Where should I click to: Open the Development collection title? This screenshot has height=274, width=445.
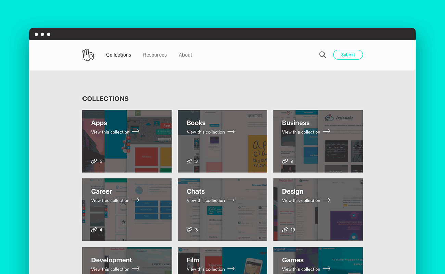[112, 260]
